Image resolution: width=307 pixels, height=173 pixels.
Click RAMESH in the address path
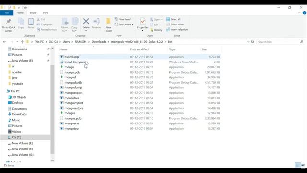coord(81,42)
